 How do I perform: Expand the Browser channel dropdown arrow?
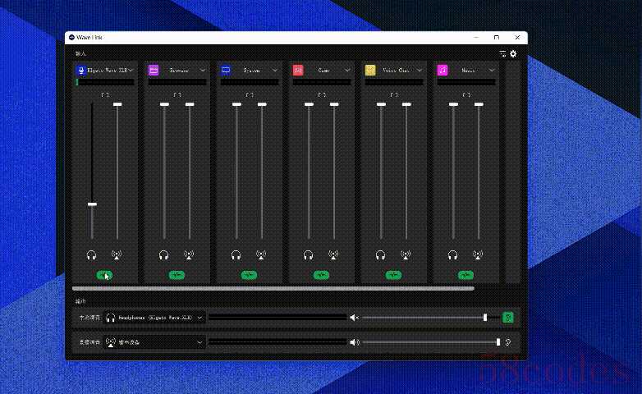coord(203,71)
